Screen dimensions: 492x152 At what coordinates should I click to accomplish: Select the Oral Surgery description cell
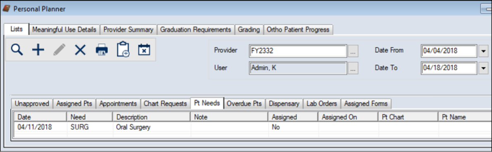coord(151,127)
